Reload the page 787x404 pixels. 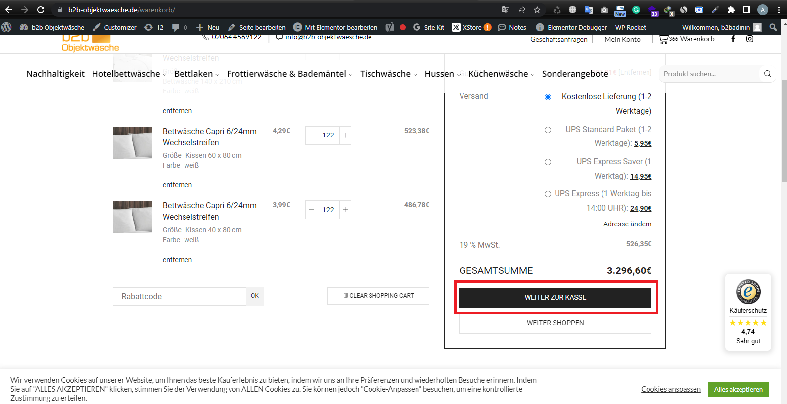(41, 10)
